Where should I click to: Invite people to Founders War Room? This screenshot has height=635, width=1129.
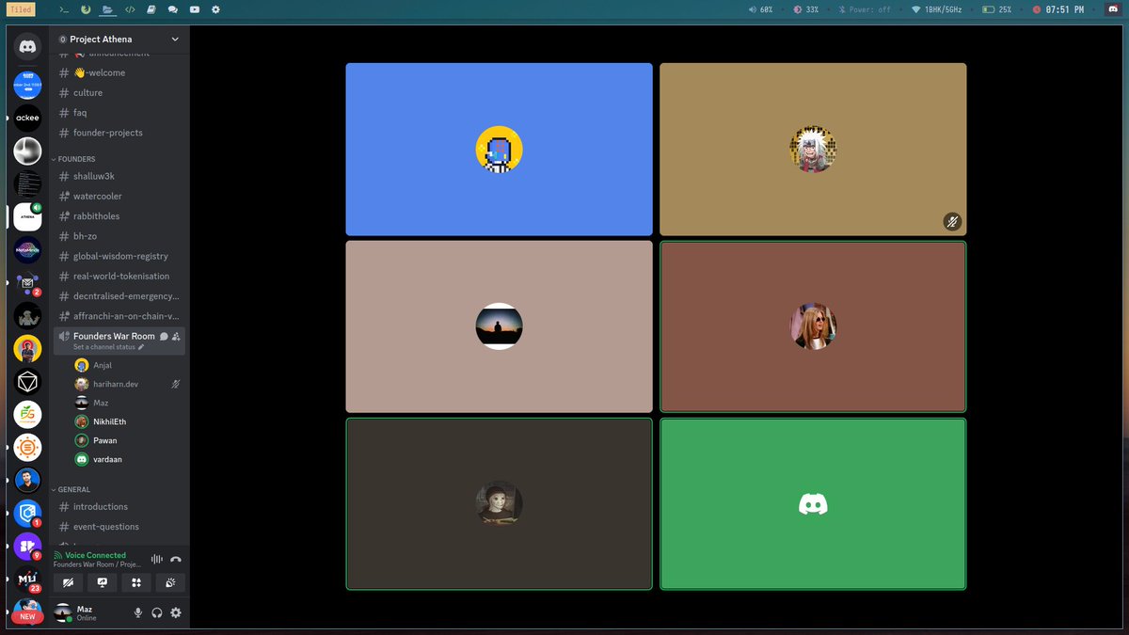tap(176, 336)
